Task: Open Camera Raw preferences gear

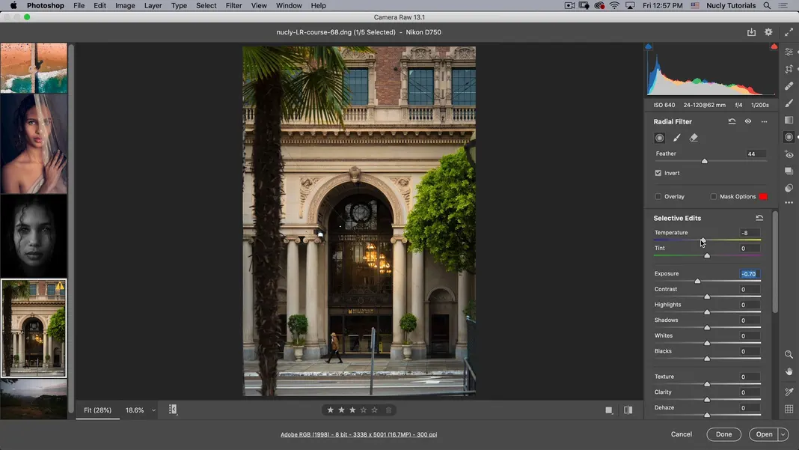Action: pyautogui.click(x=768, y=32)
